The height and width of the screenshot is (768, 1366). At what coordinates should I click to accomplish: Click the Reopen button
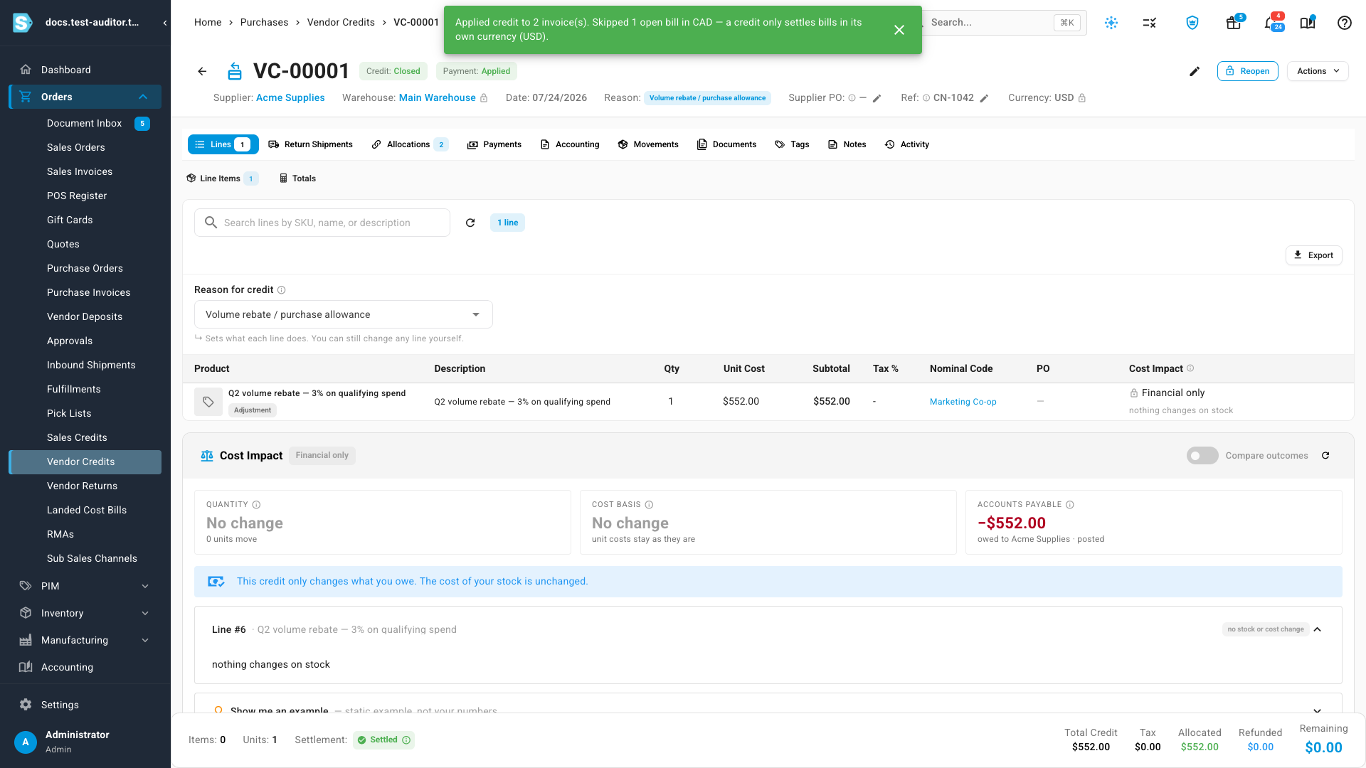1248,71
